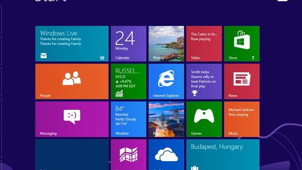The width and height of the screenshot is (302, 170).
Task: Open the Photos tile with seaside picture
Action: click(166, 44)
